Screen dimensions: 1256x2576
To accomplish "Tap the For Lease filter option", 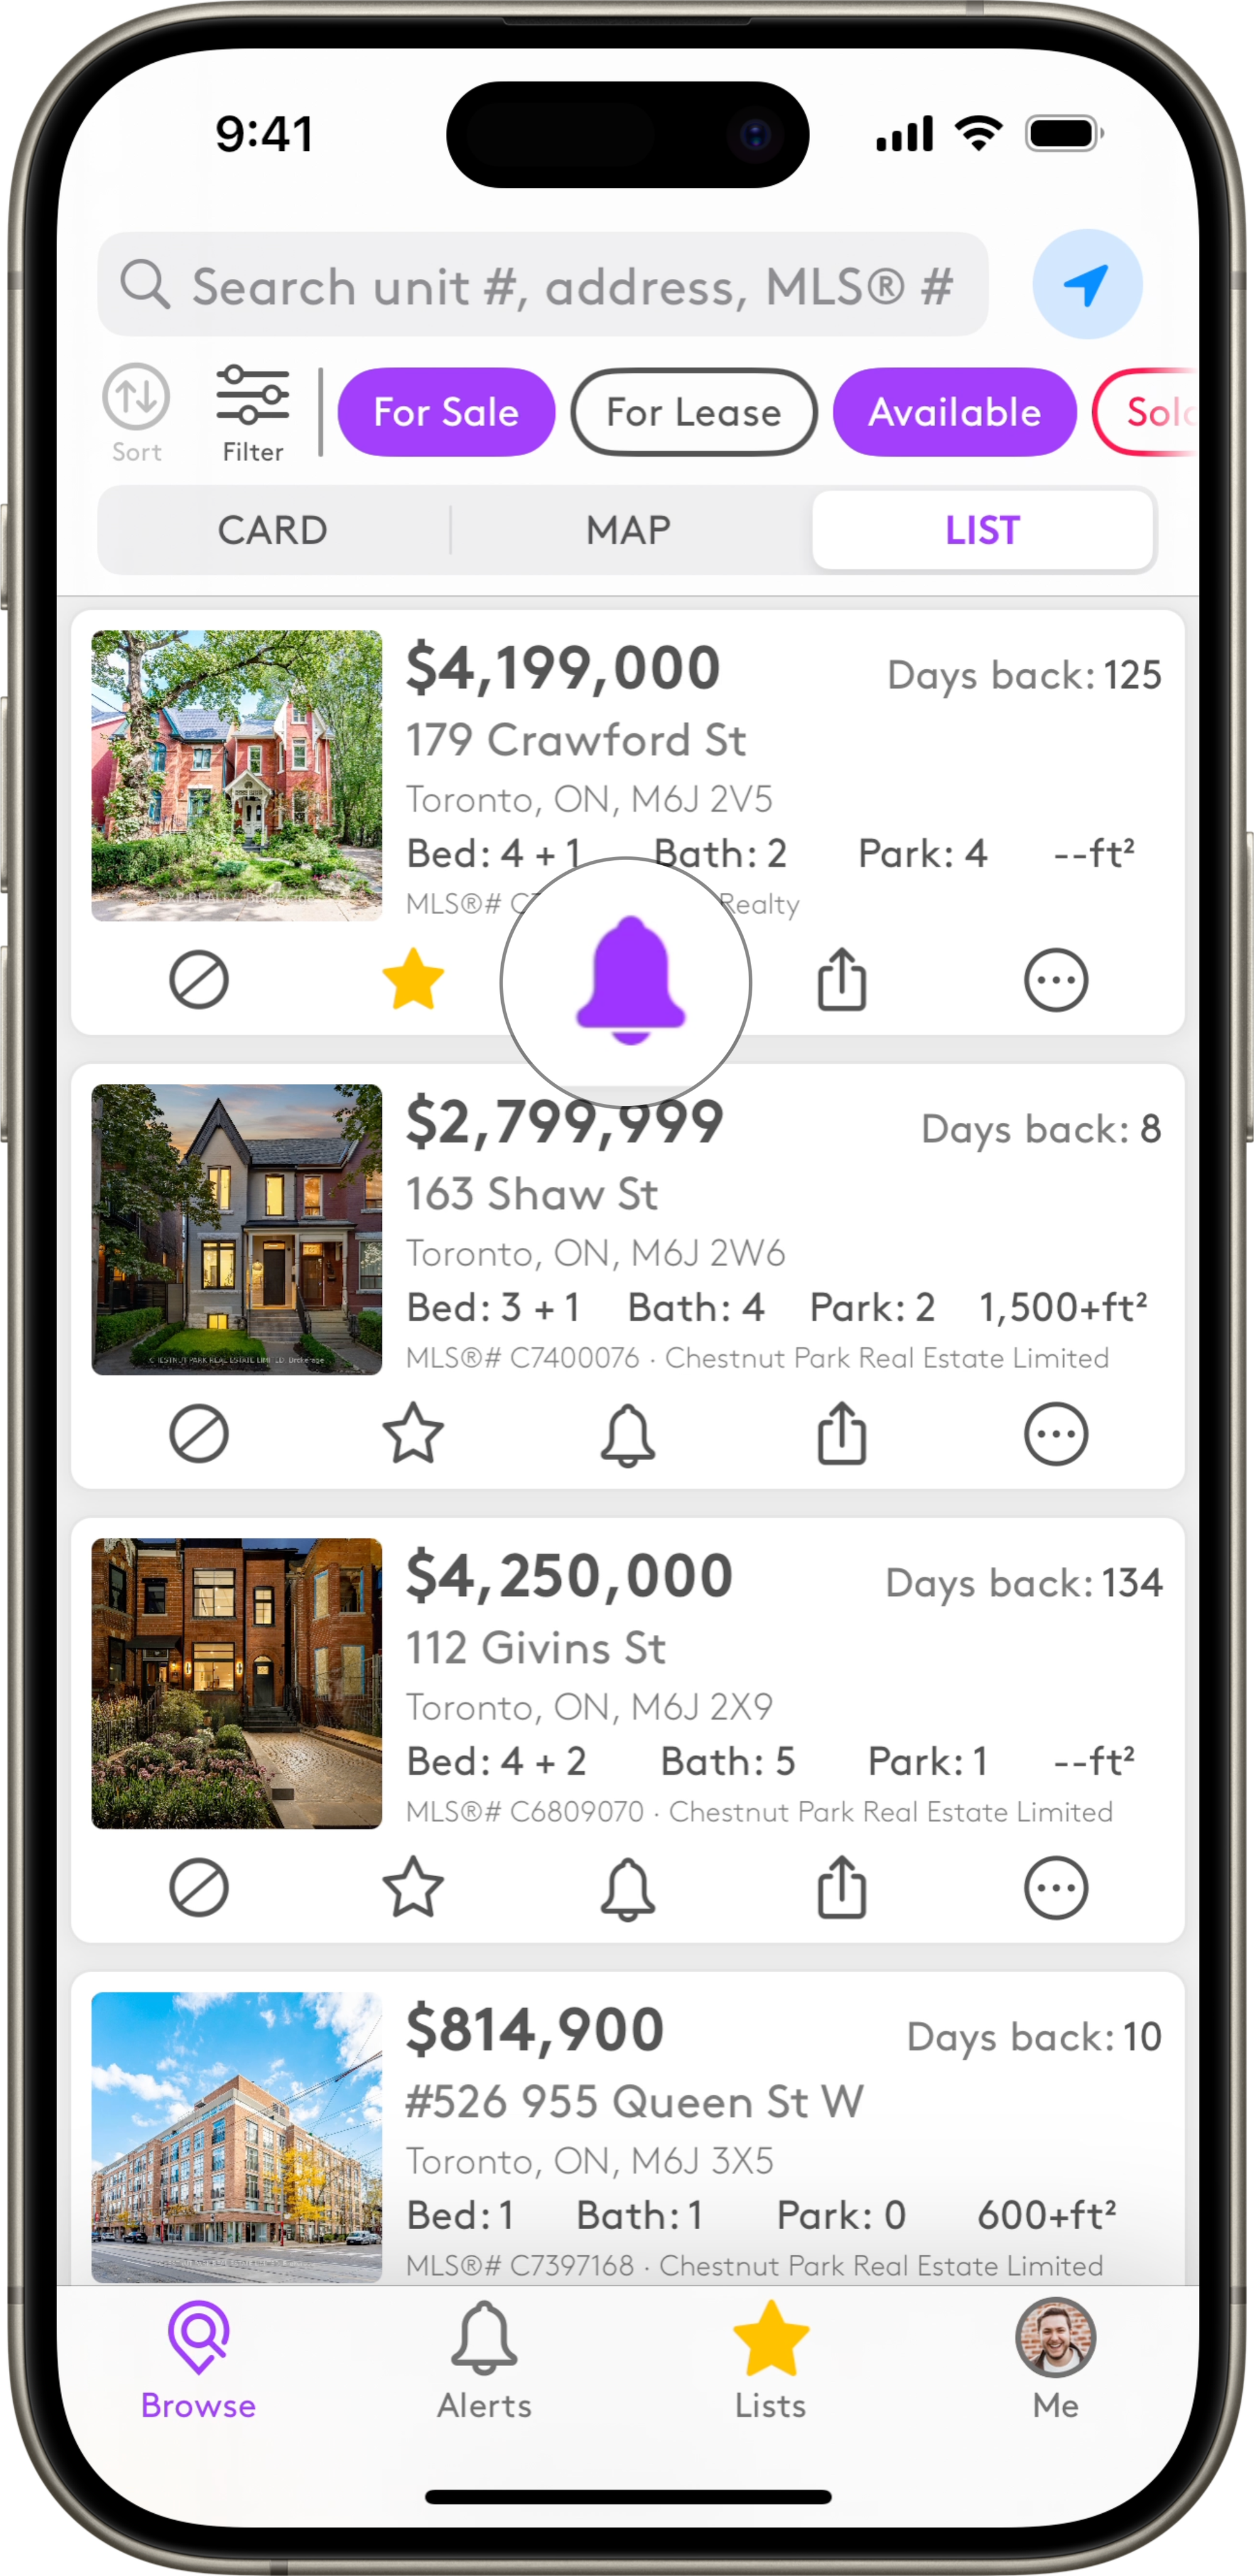I will tap(691, 411).
